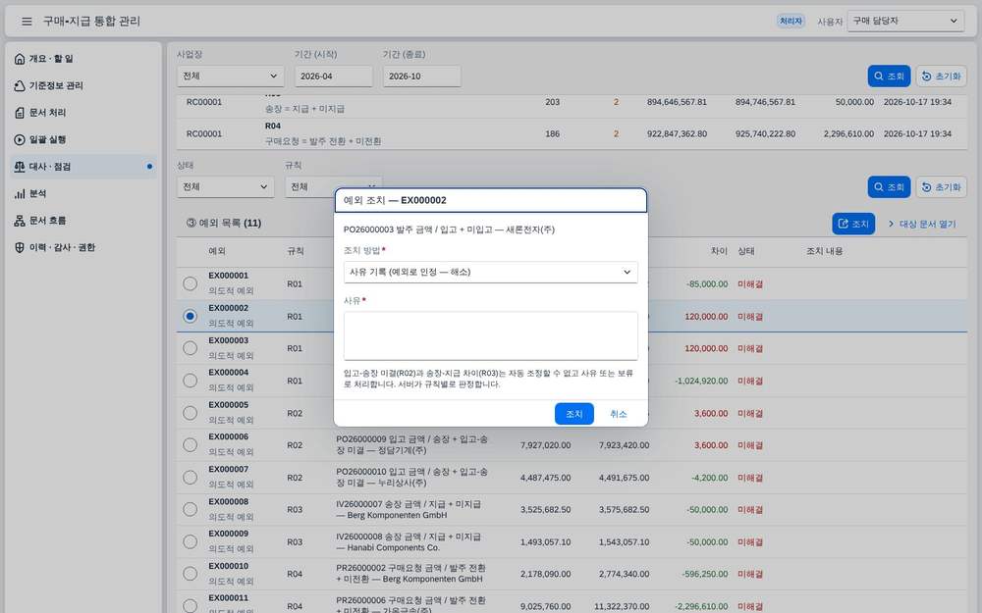Click the magnifier icon in top 조회 button

[879, 77]
